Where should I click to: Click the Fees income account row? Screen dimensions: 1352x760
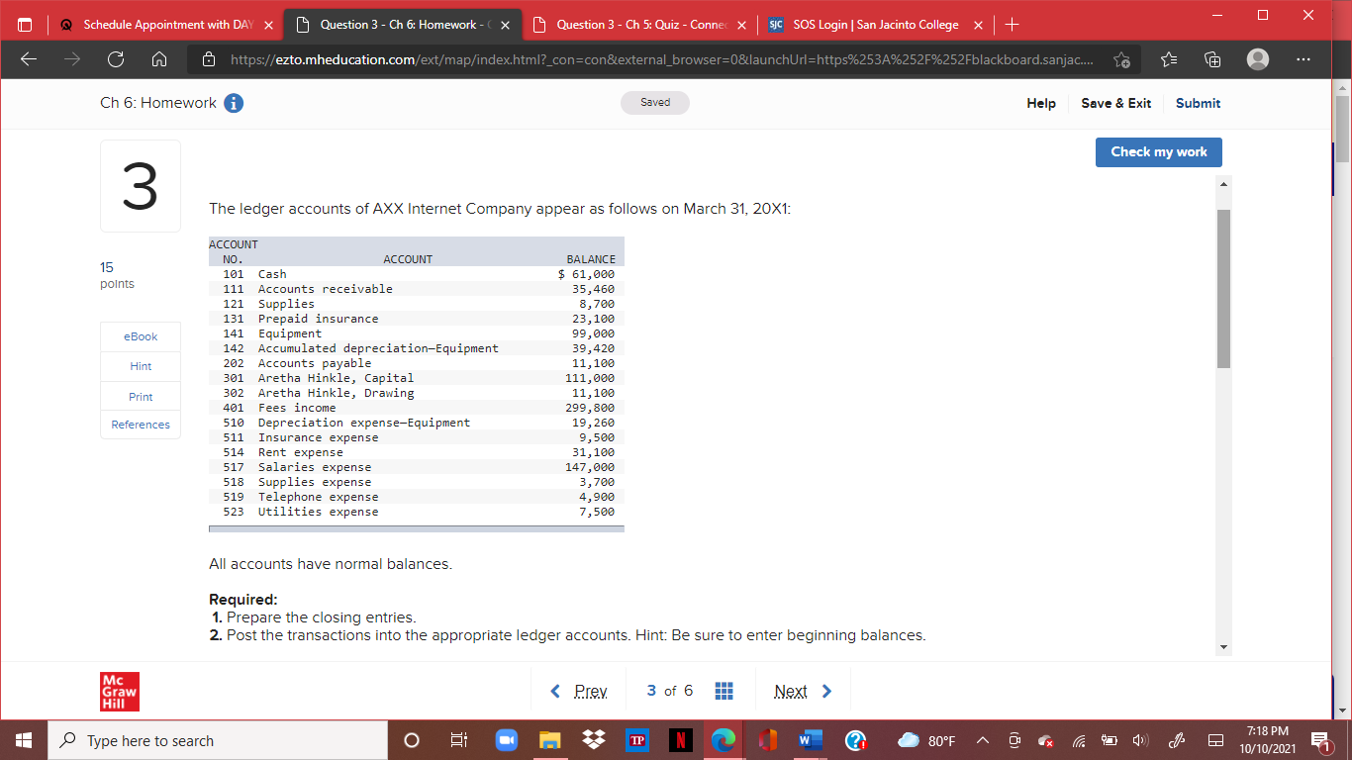pos(417,408)
